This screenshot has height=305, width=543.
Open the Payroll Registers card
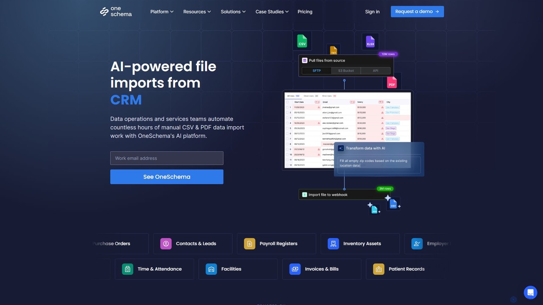(x=276, y=244)
